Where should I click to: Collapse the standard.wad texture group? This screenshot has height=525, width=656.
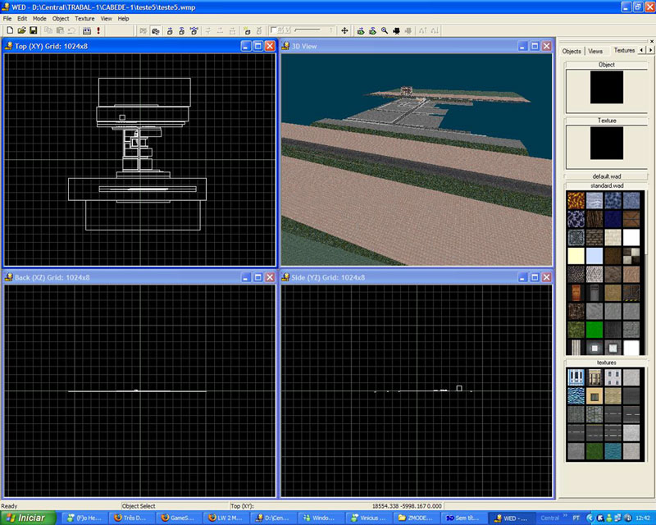tap(606, 186)
